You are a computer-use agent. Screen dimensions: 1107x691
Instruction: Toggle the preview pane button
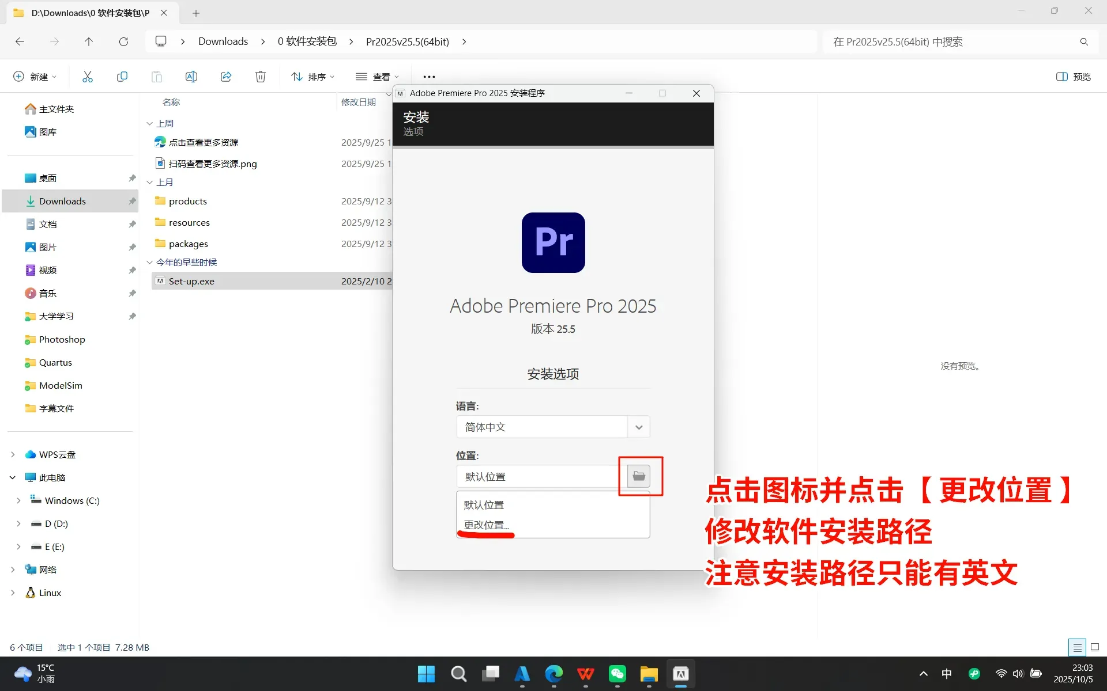(1073, 77)
